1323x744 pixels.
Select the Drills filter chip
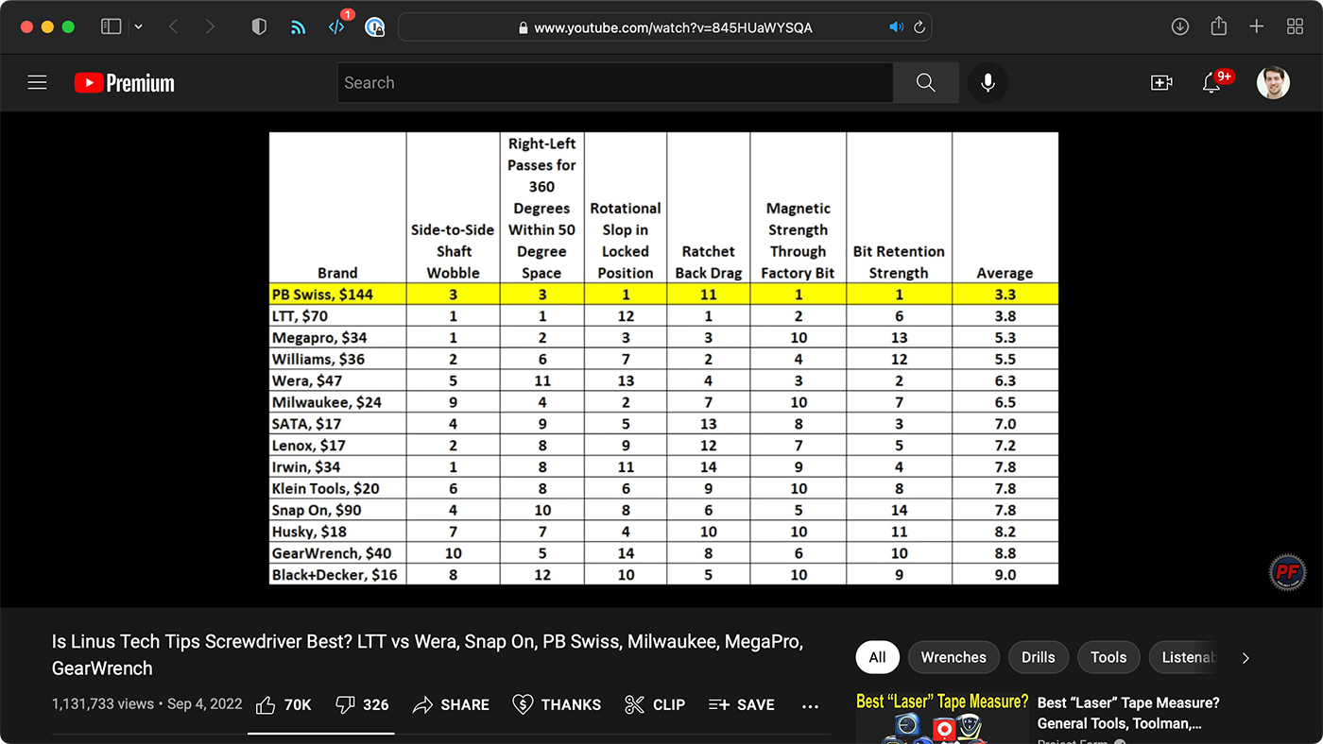coord(1038,657)
